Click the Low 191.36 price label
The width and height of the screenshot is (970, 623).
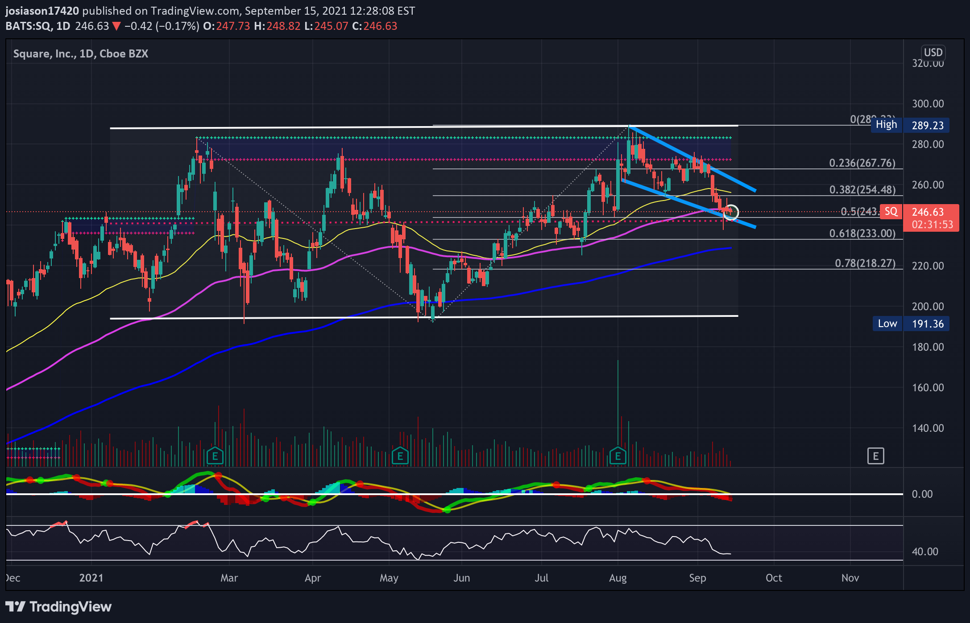pos(911,324)
